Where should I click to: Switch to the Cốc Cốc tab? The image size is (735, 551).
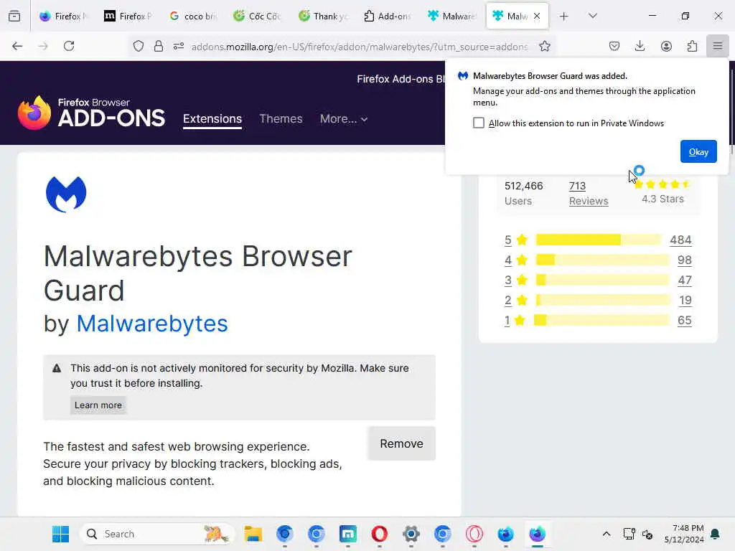[258, 16]
